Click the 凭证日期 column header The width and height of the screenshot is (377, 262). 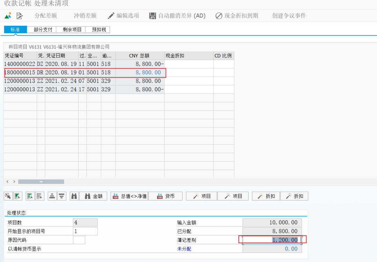(62, 56)
